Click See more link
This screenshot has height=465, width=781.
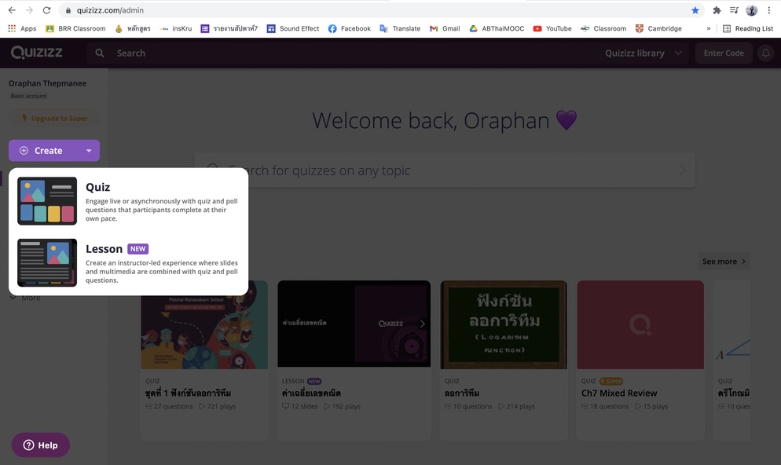(x=724, y=262)
